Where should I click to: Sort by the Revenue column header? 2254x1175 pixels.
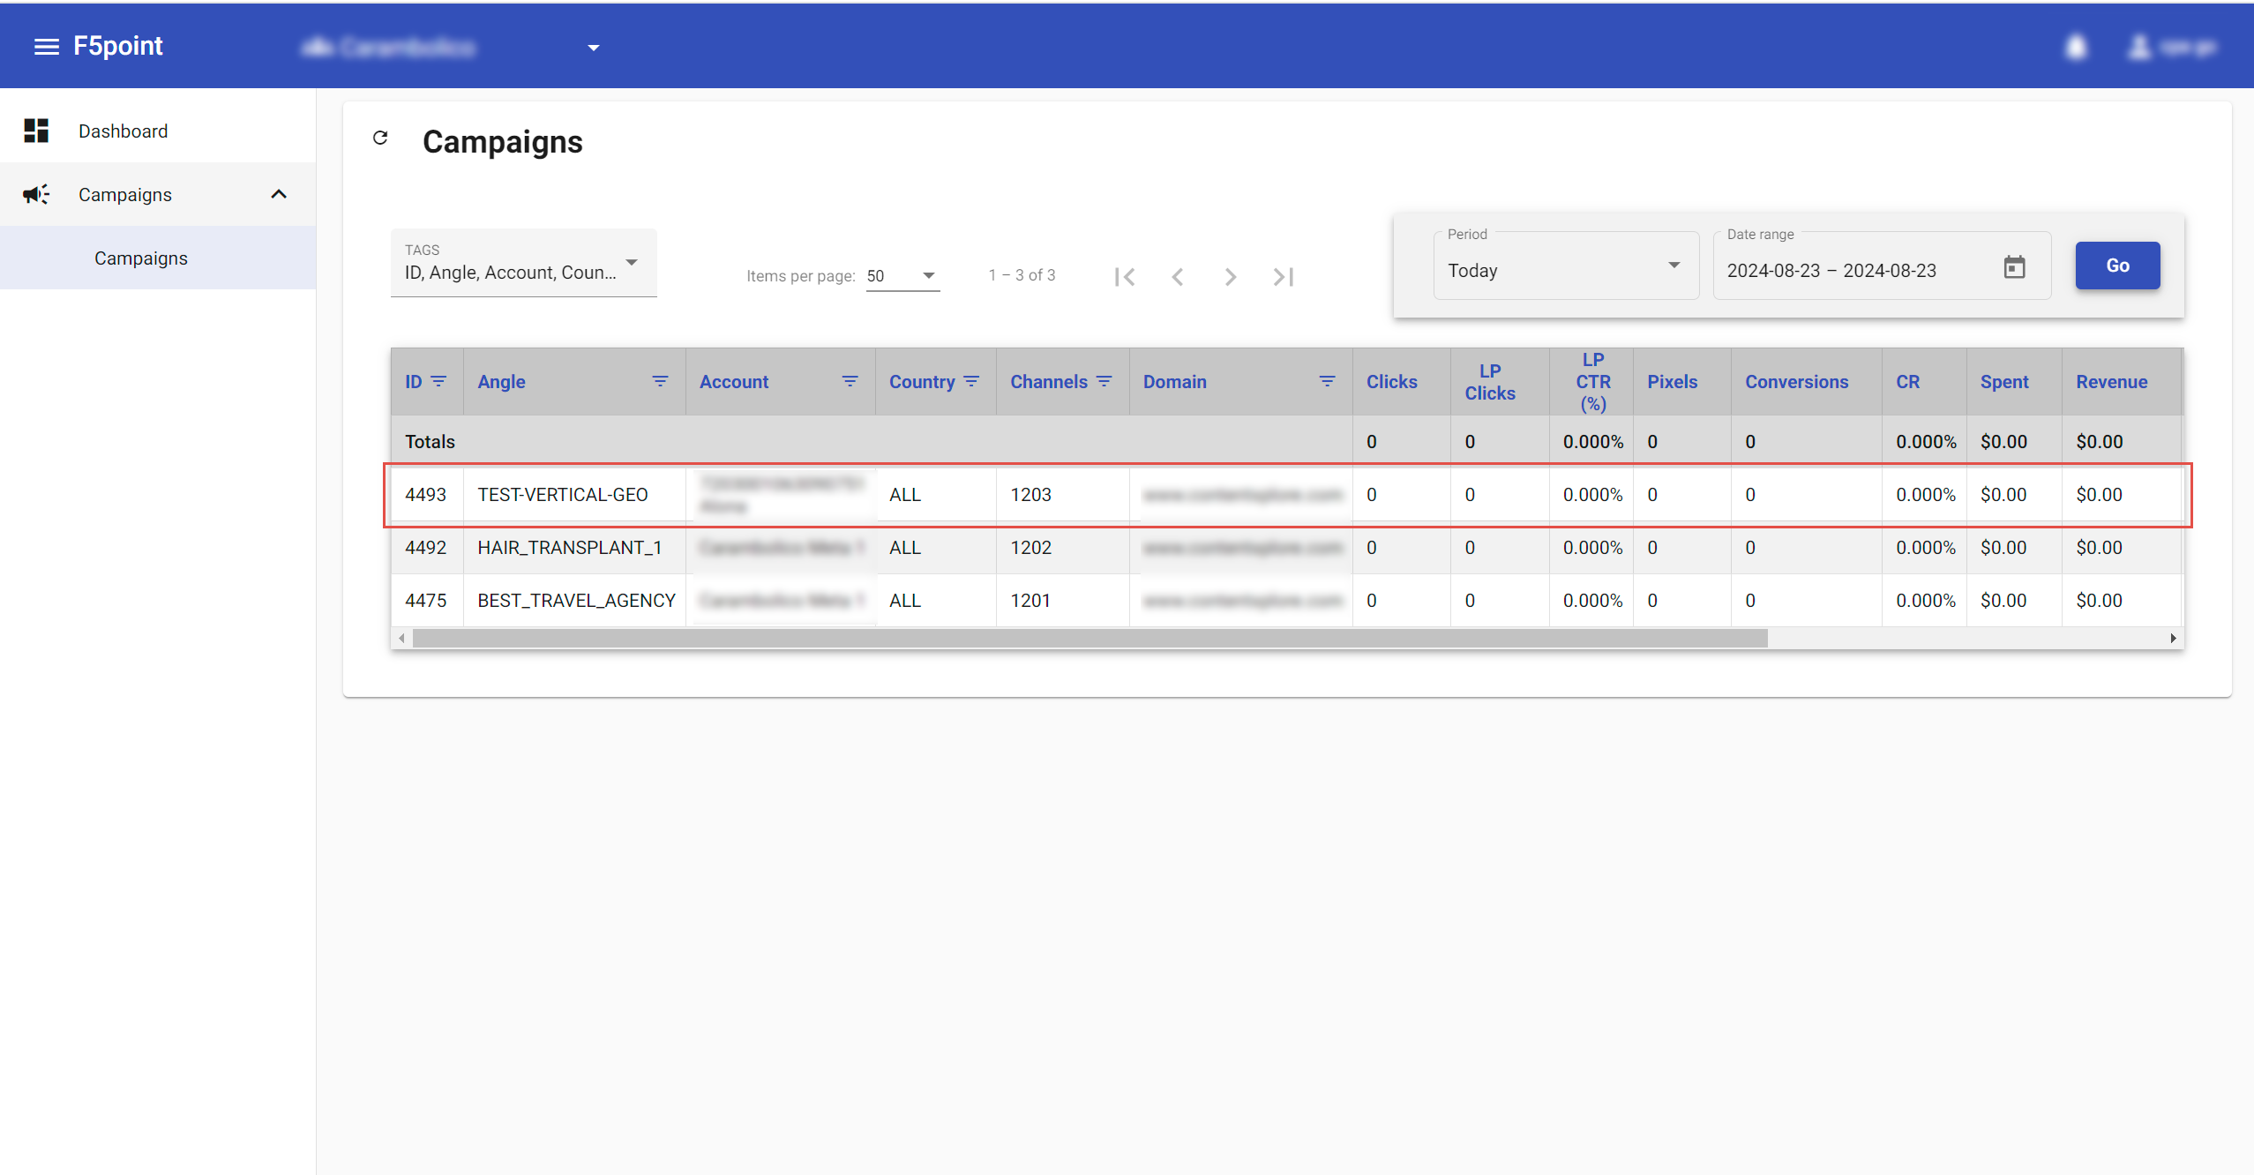(x=2111, y=382)
